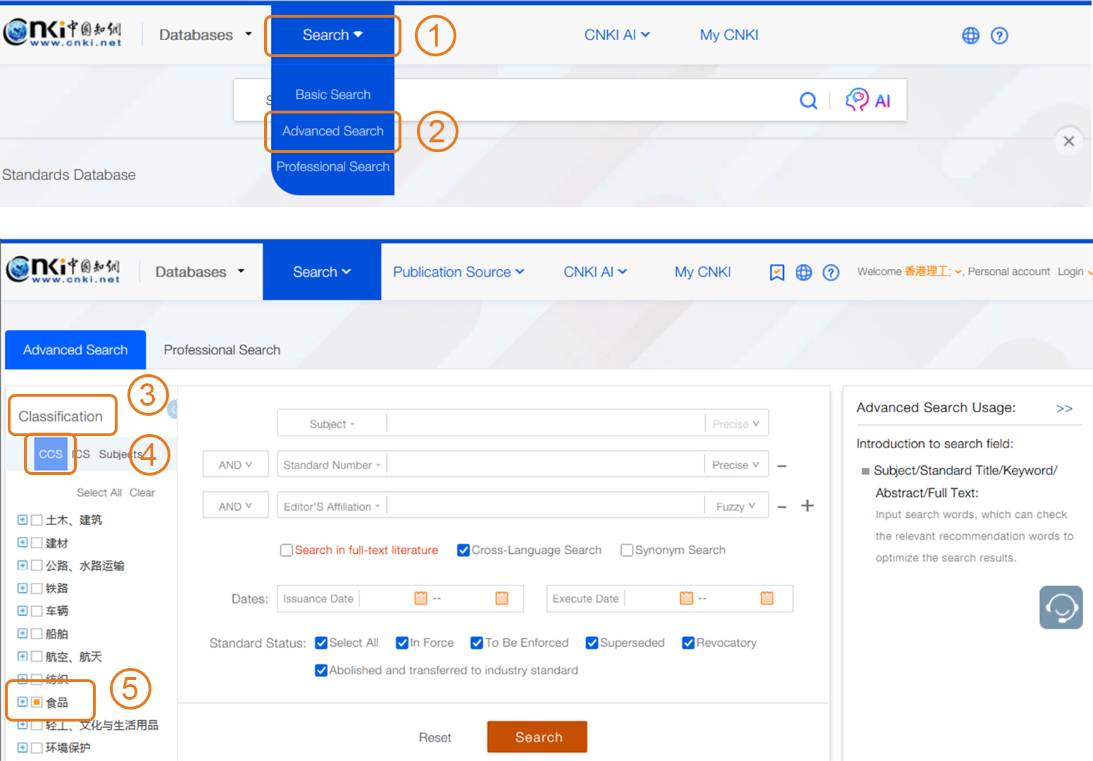
Task: Click the magnifier search icon in top search bar
Action: [x=808, y=101]
